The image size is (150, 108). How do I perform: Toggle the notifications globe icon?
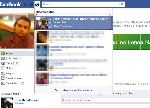click(x=37, y=5)
